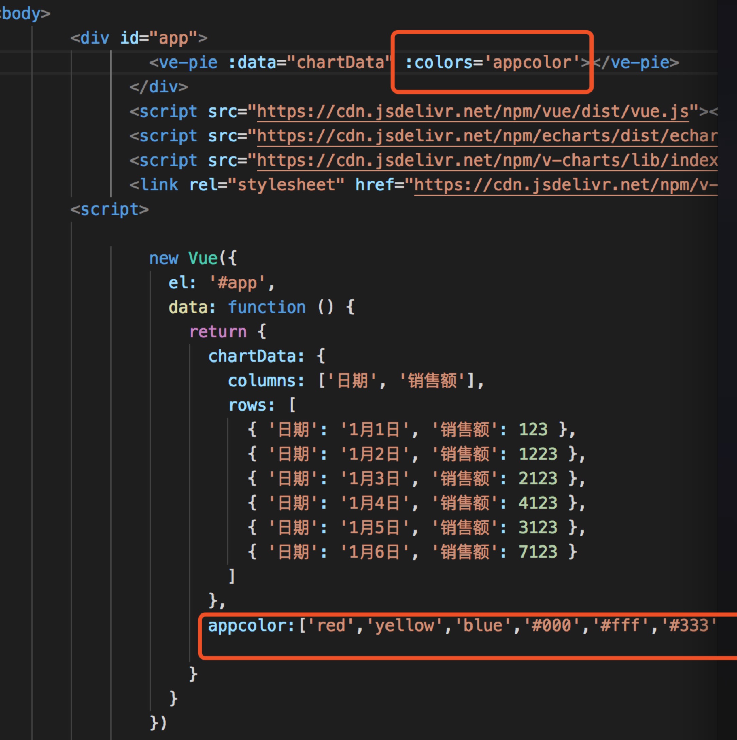Image resolution: width=737 pixels, height=740 pixels.
Task: Click the 'rows: [' line
Action: [262, 406]
